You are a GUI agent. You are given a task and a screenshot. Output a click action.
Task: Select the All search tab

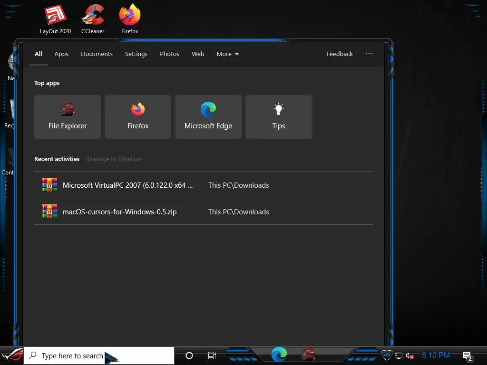click(x=39, y=54)
